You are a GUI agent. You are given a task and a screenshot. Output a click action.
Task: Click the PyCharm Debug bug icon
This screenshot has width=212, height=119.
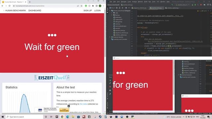click(x=195, y=5)
